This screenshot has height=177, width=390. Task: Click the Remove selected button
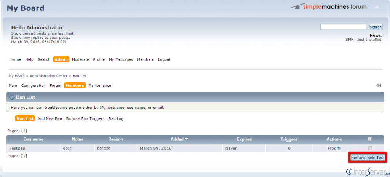tap(367, 158)
